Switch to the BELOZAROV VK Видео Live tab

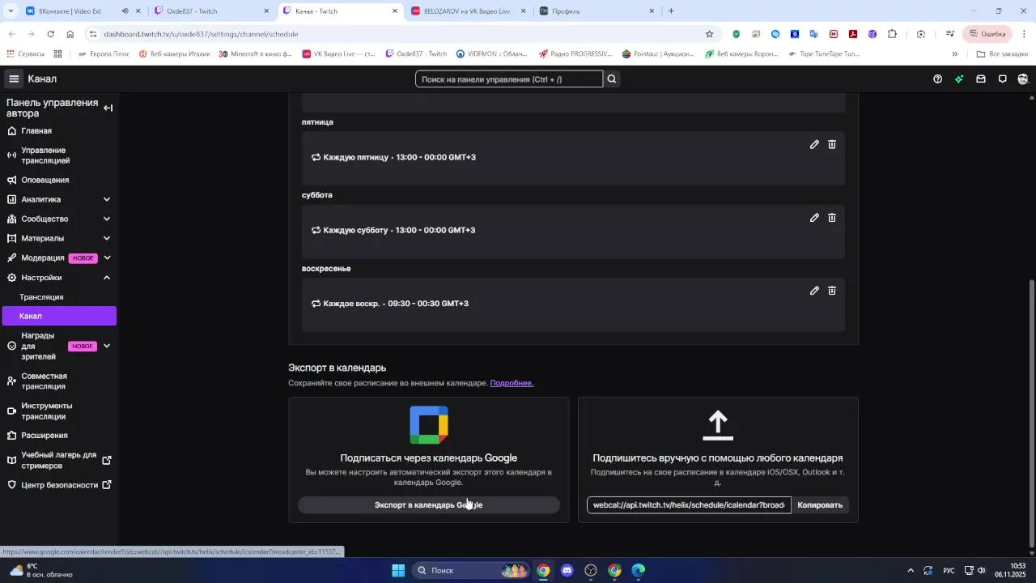coord(467,11)
